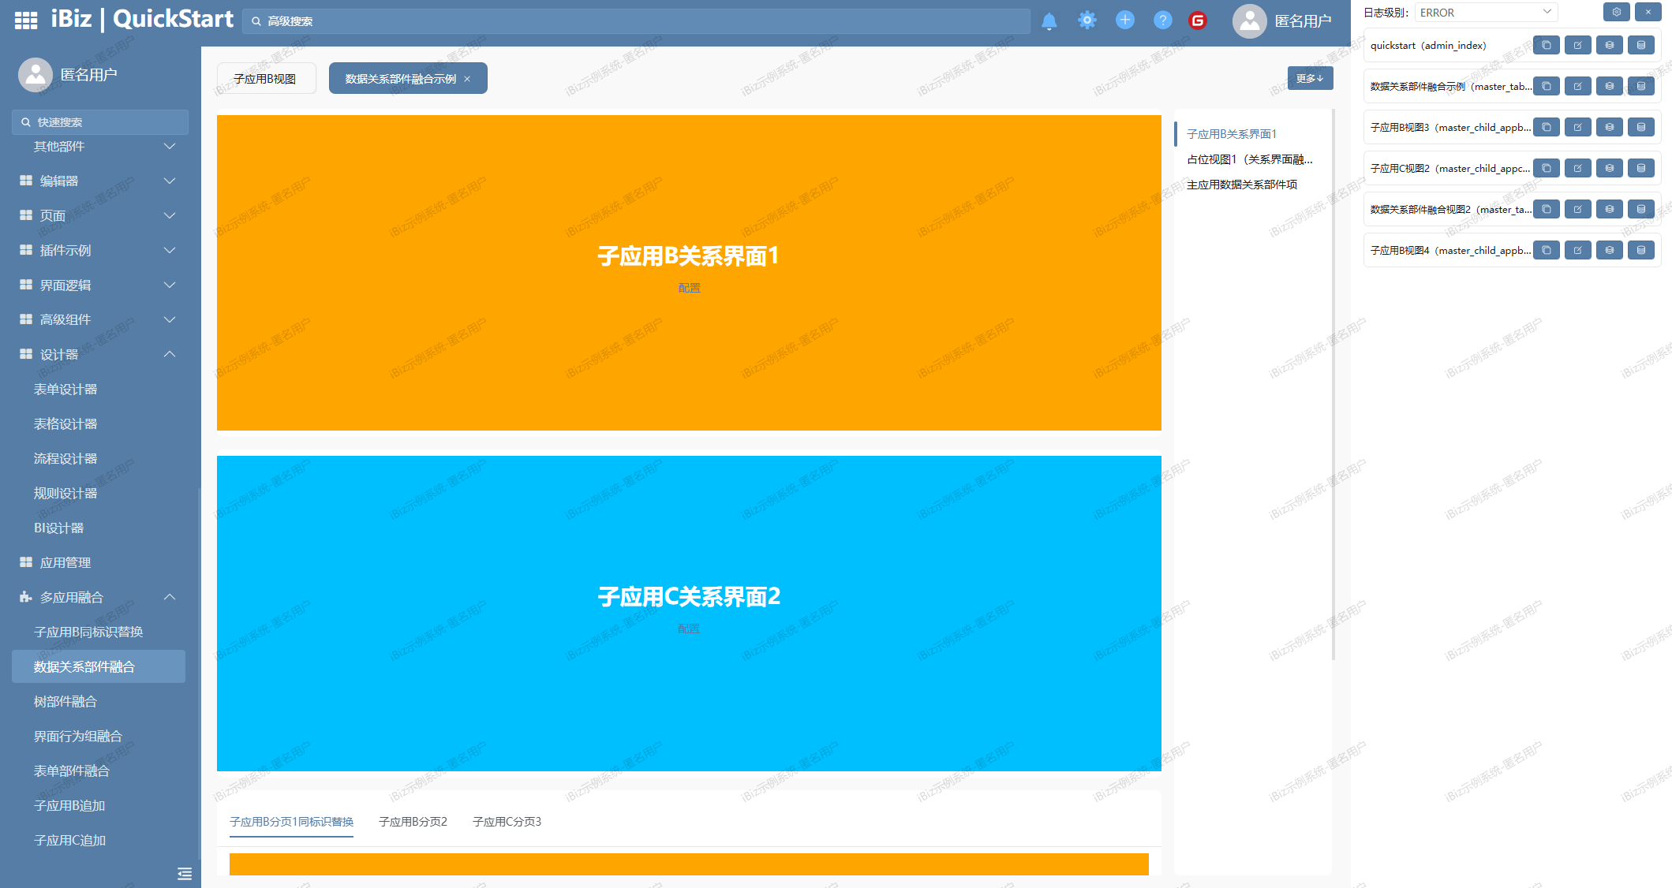Viewport: 1672px width, 888px height.
Task: Open 树部件融合 in sidebar
Action: (65, 702)
